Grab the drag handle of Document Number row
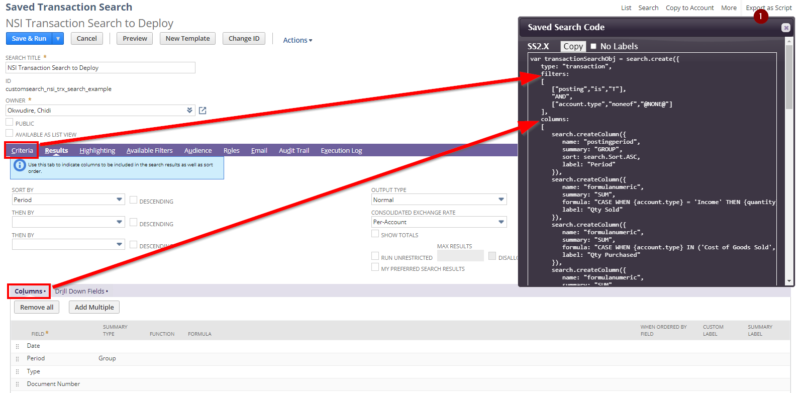802x393 pixels. pyautogui.click(x=17, y=384)
